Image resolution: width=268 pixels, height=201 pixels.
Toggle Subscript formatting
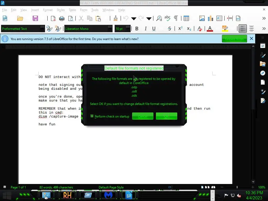[189, 29]
